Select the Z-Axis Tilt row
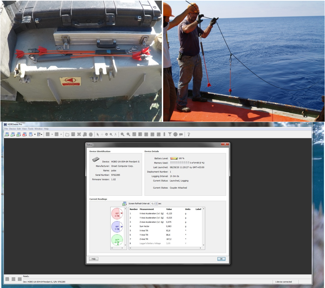 (x=166, y=239)
